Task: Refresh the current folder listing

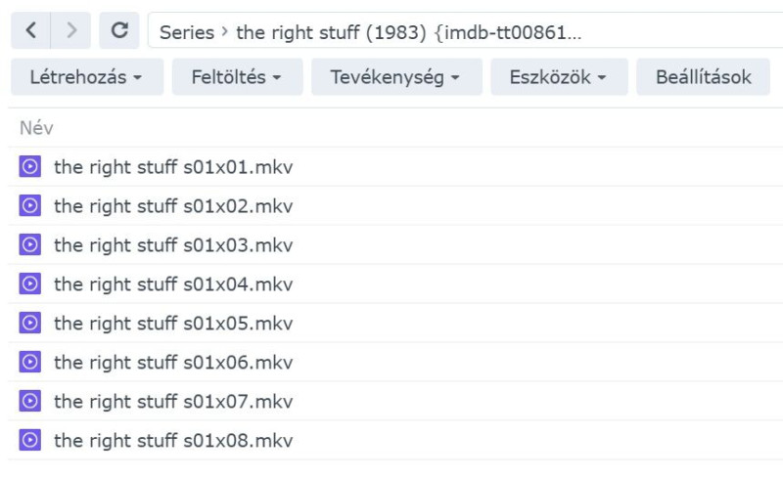Action: (118, 30)
